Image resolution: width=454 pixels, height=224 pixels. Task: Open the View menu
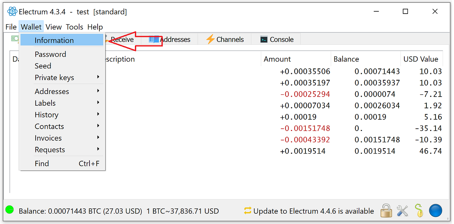pyautogui.click(x=54, y=27)
